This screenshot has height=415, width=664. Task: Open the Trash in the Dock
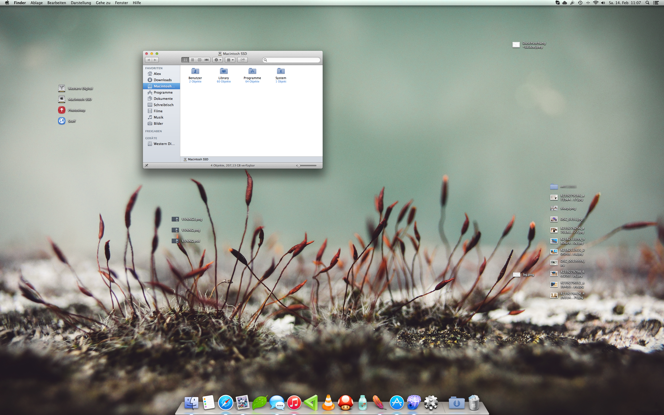(474, 403)
